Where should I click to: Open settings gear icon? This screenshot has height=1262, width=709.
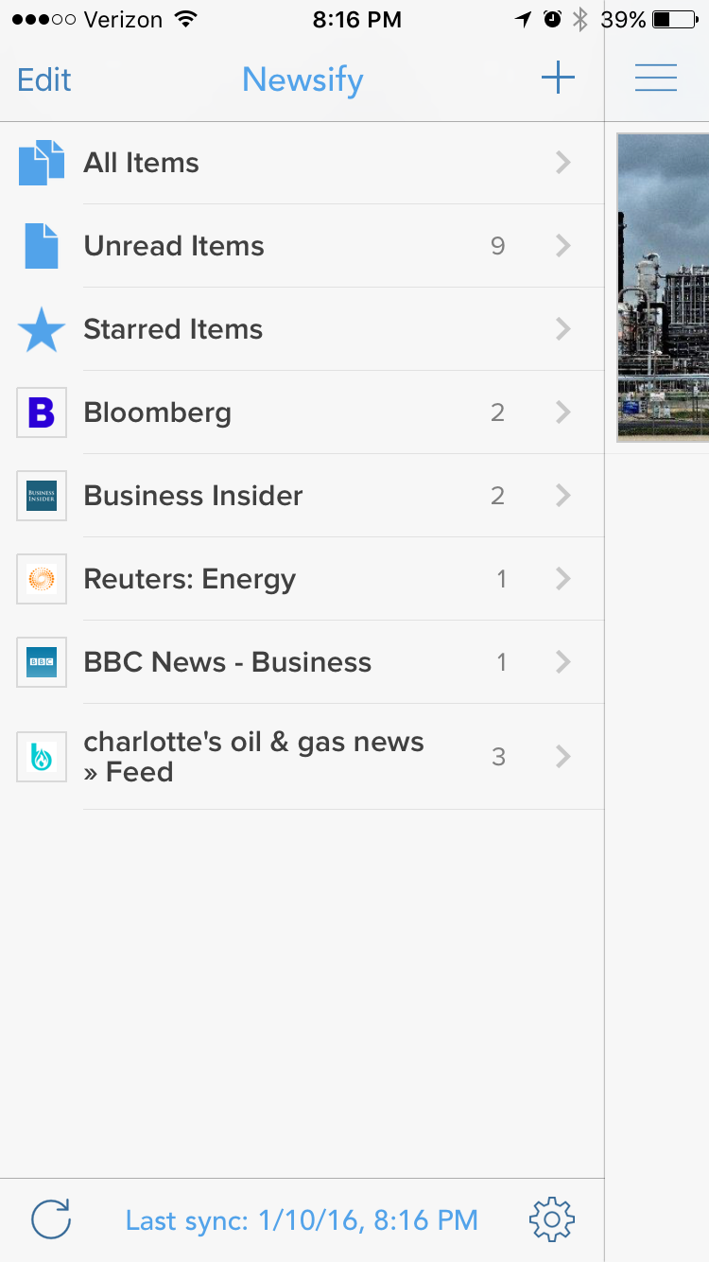[552, 1219]
